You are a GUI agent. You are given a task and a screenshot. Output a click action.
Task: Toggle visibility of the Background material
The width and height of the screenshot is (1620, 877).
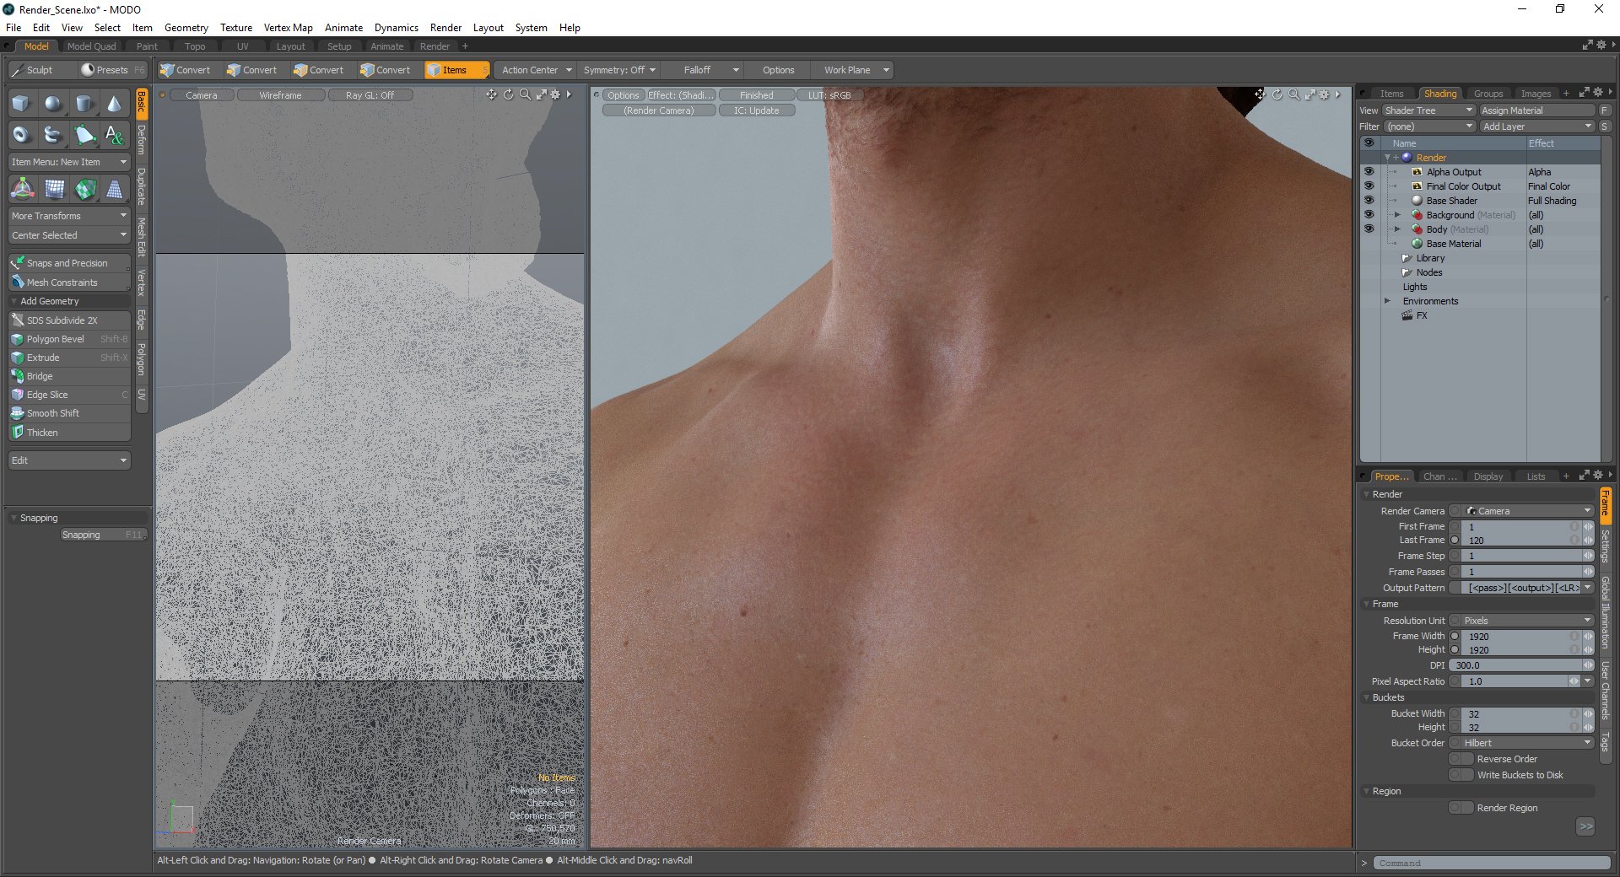point(1369,214)
